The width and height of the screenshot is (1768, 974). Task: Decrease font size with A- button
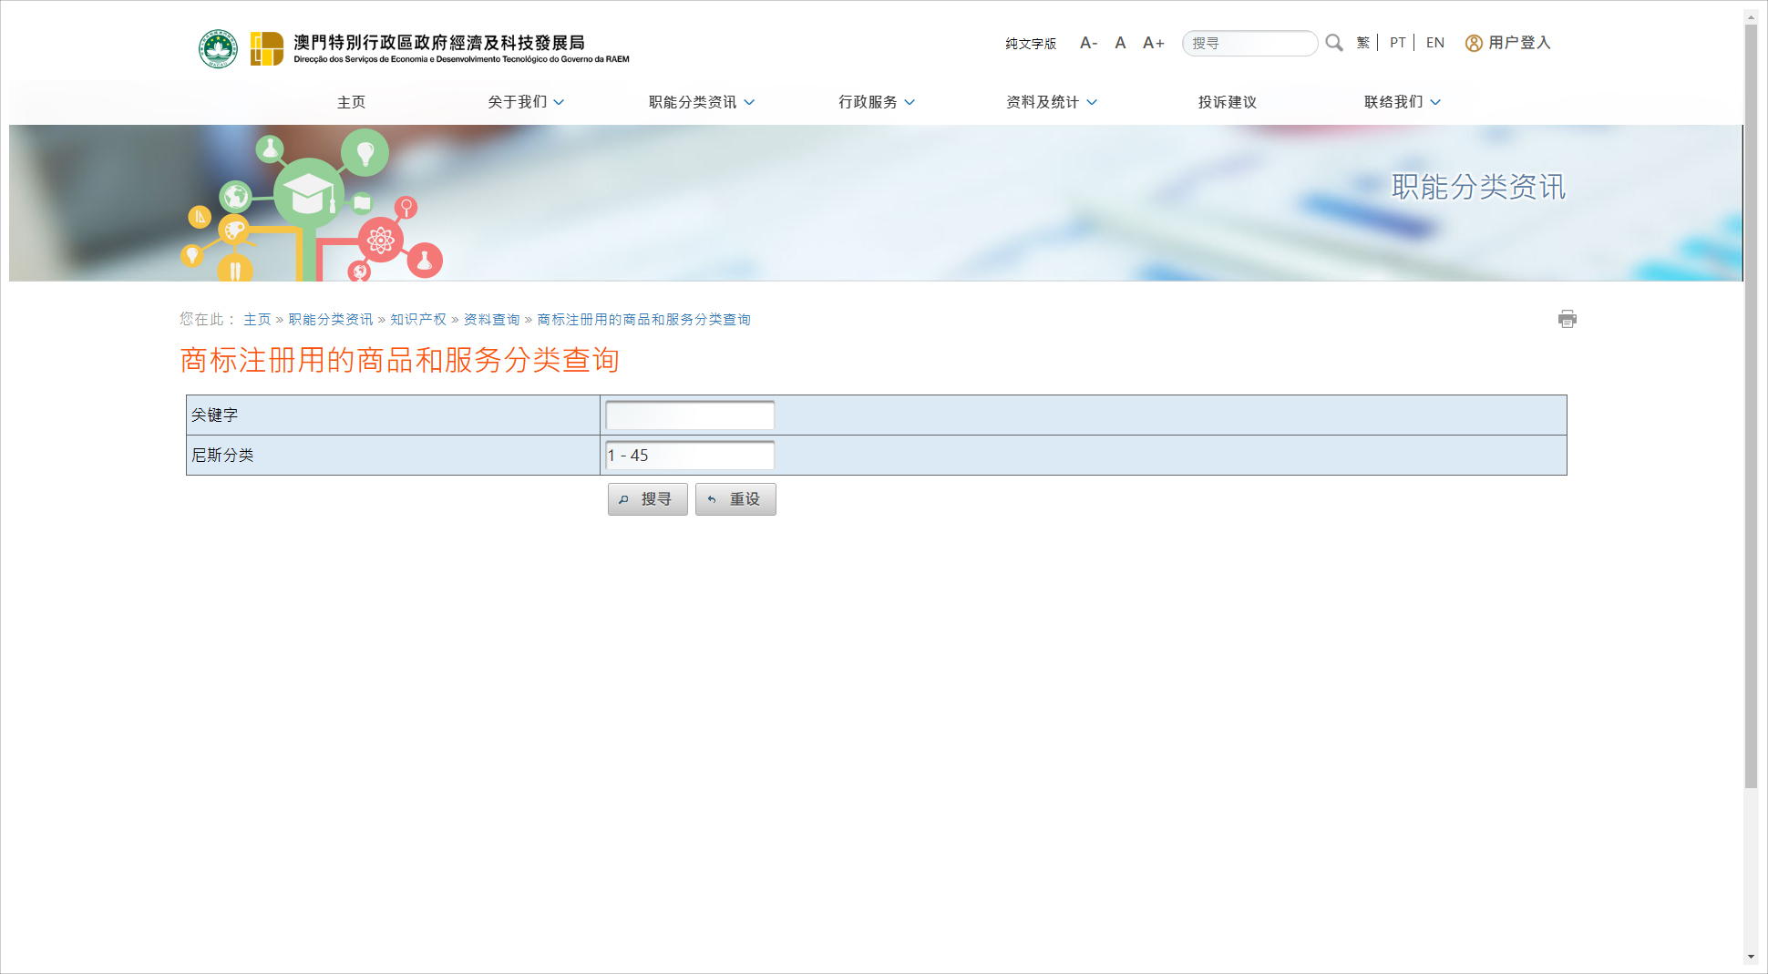(1088, 43)
